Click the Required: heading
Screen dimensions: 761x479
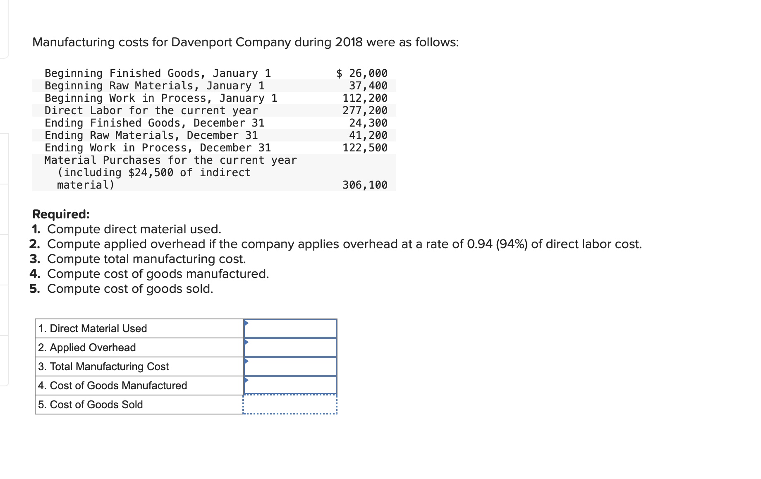coord(60,214)
